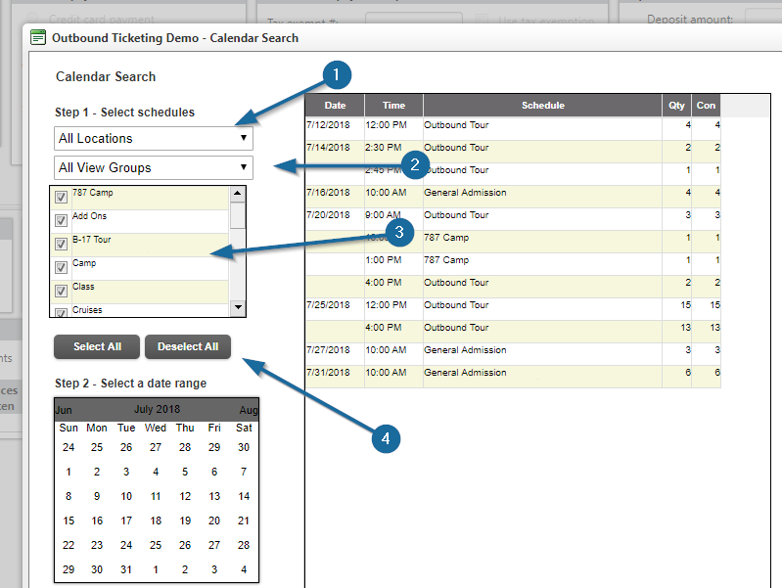The width and height of the screenshot is (782, 588).
Task: Toggle the Class schedule checkbox
Action: click(x=61, y=291)
